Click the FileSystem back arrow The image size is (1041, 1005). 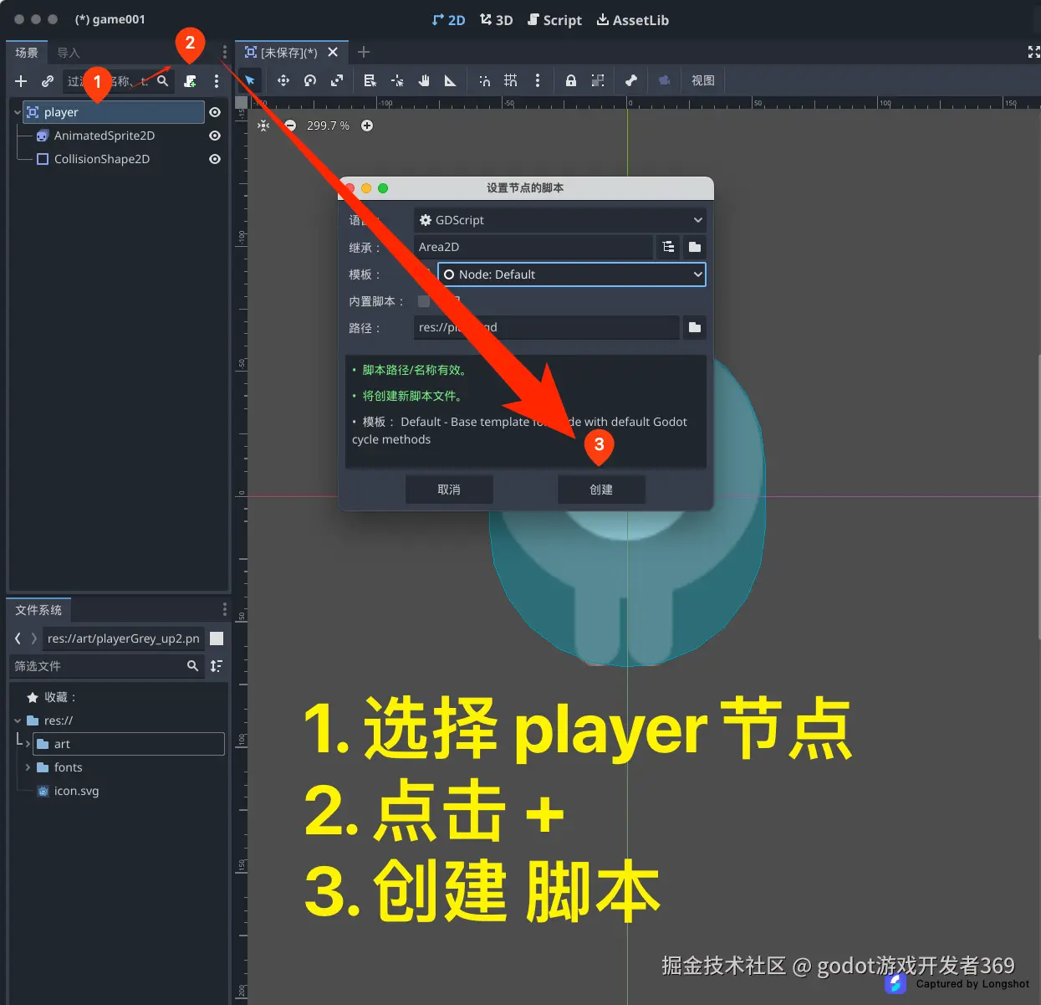click(18, 638)
